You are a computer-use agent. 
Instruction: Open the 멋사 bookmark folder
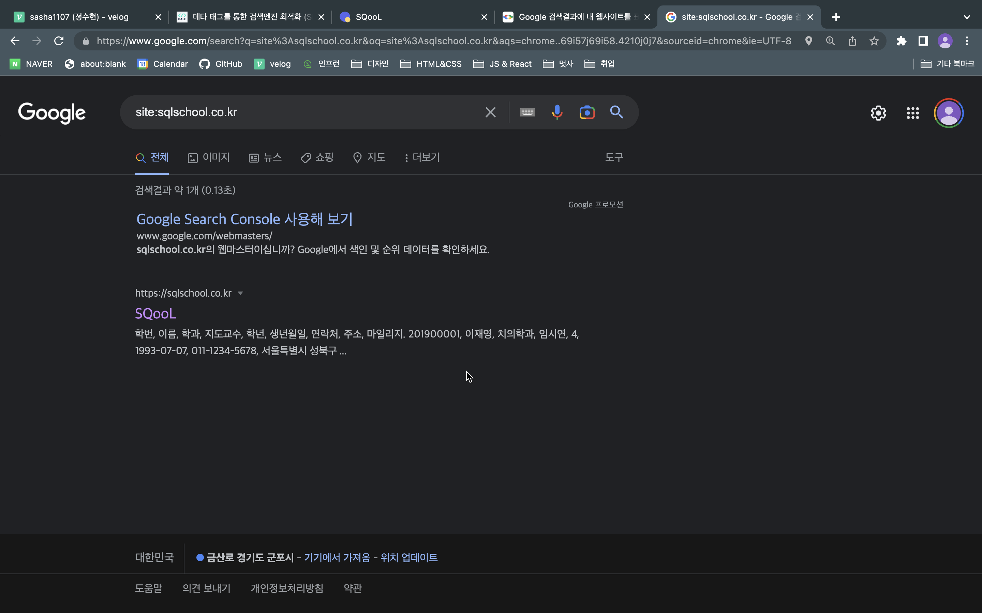point(558,64)
